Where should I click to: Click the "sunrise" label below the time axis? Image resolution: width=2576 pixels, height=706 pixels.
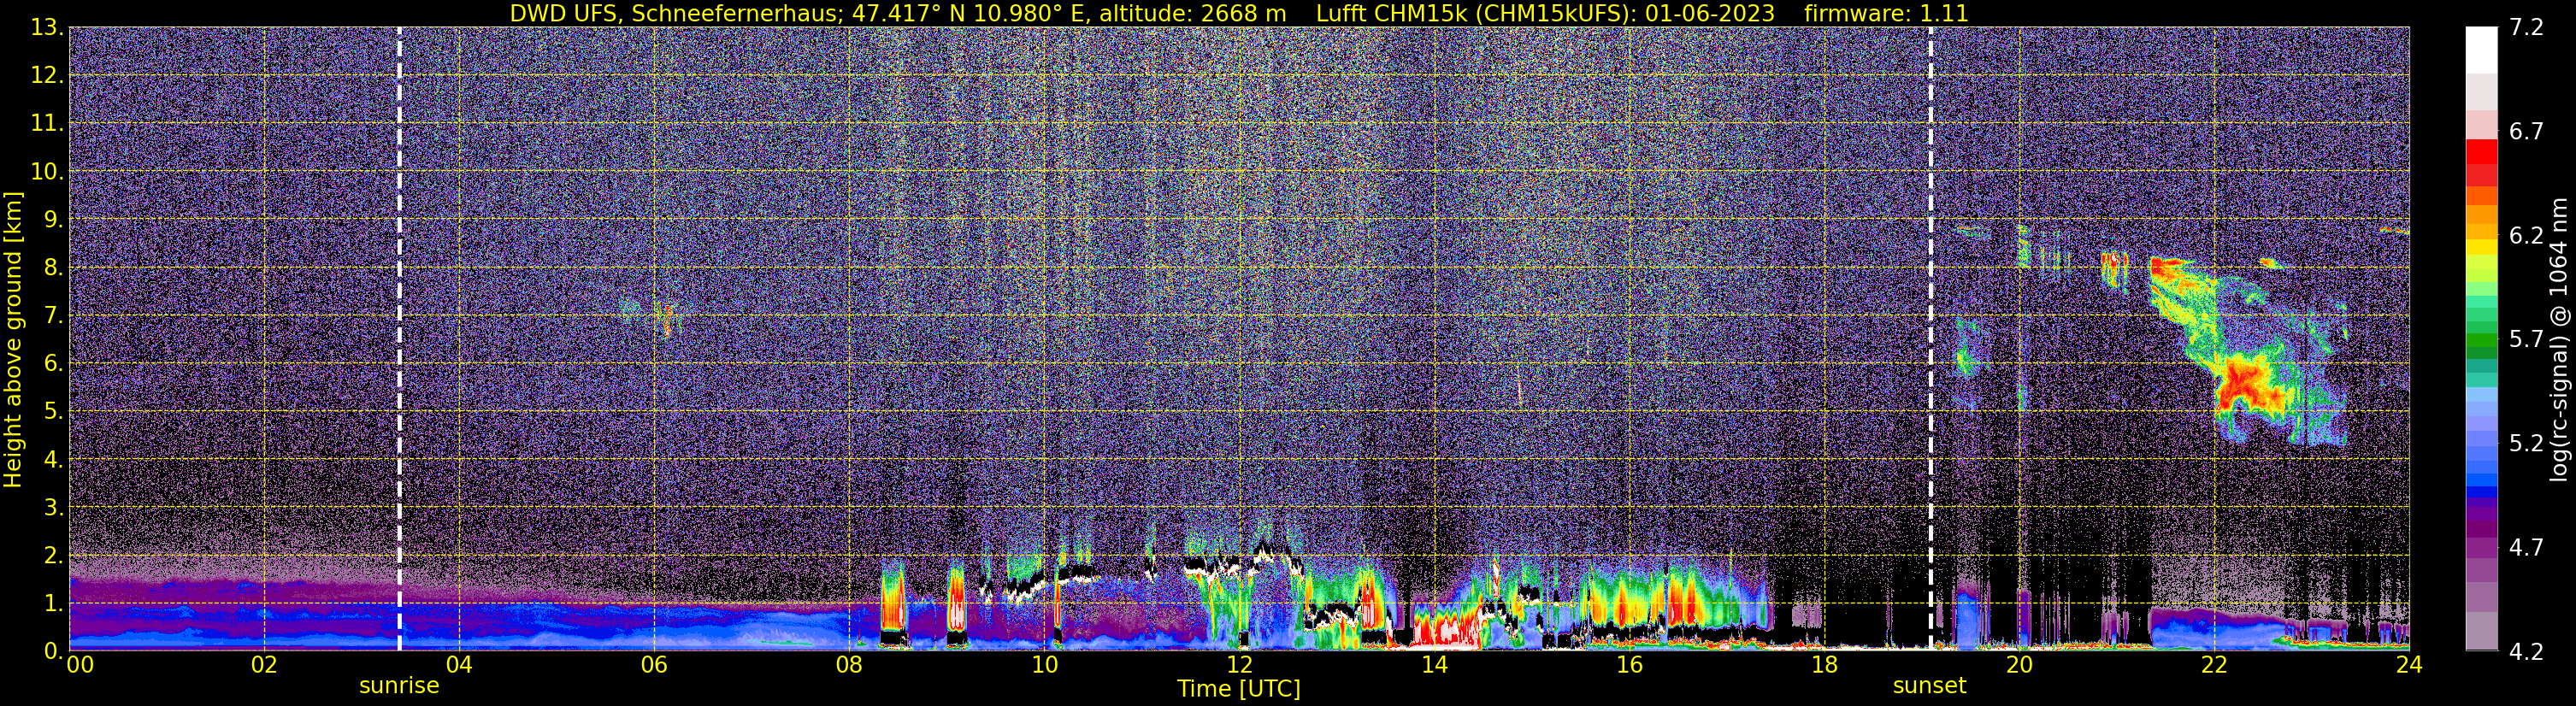click(399, 686)
